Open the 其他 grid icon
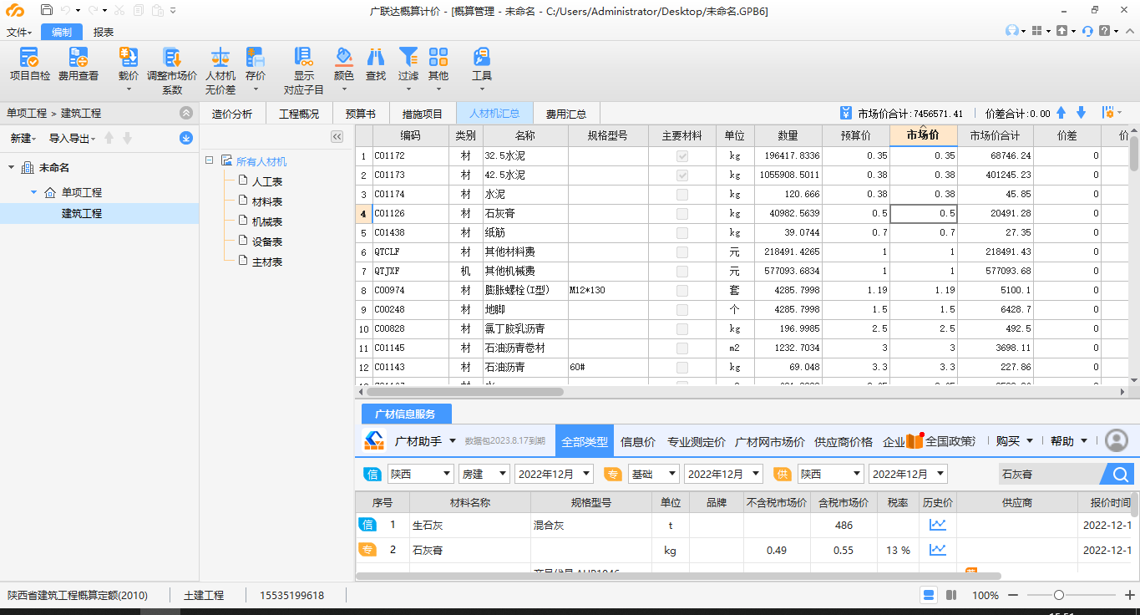The width and height of the screenshot is (1140, 615). pos(438,58)
